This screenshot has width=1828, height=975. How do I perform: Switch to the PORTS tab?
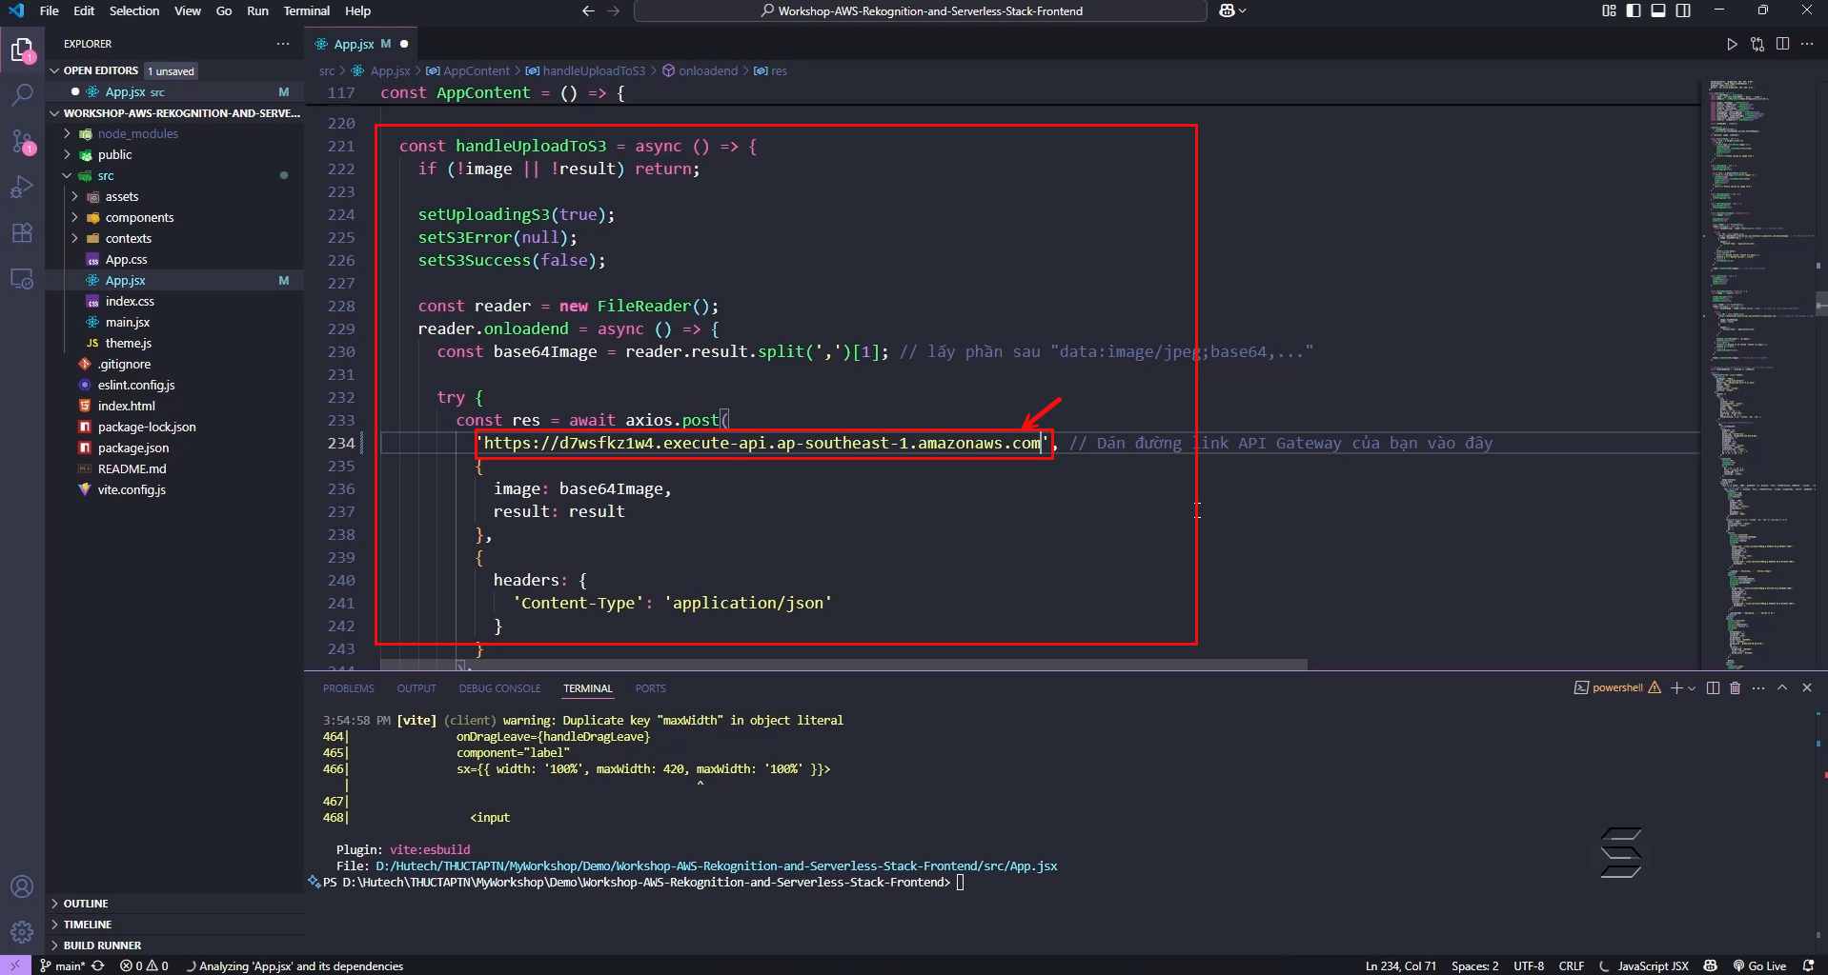coord(650,688)
